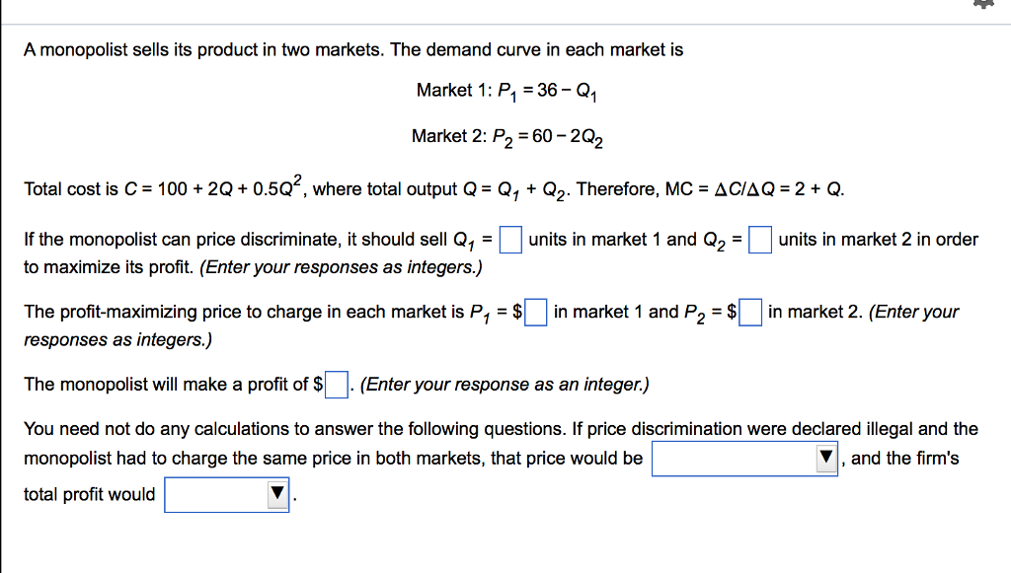Image resolution: width=1011 pixels, height=573 pixels.
Task: Select the monopolist profit answer box
Action: click(336, 385)
